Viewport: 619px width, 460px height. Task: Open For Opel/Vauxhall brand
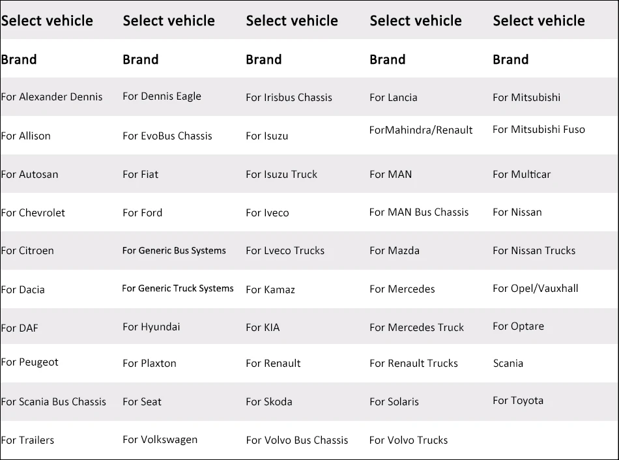536,289
